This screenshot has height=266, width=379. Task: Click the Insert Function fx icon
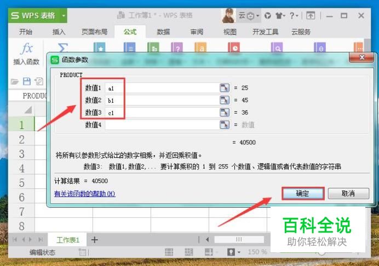27,49
